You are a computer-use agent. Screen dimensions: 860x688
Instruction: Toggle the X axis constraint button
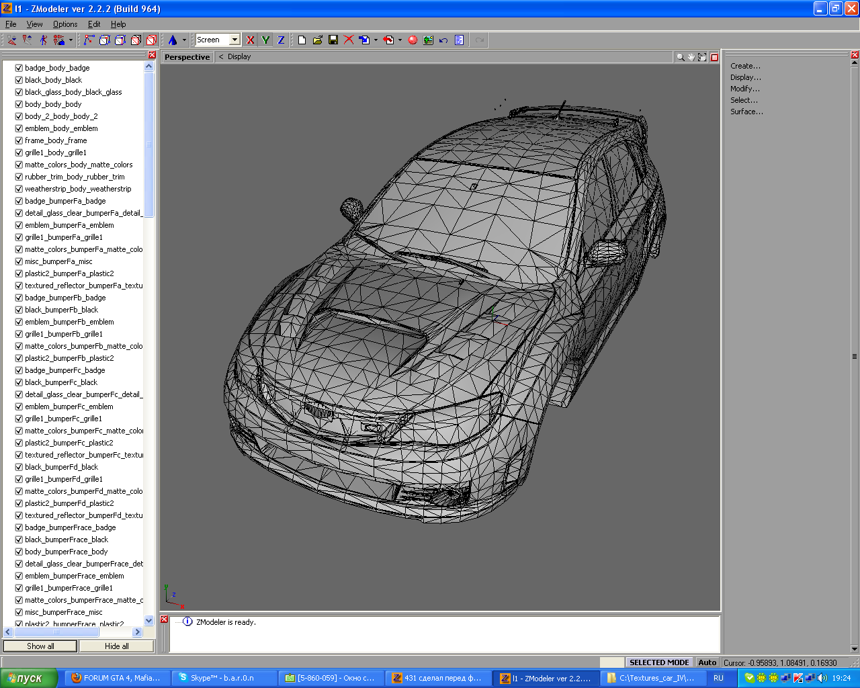[x=251, y=40]
